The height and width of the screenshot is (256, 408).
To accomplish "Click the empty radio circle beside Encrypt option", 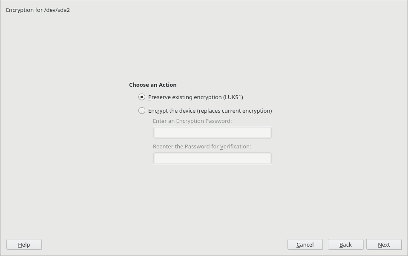I will point(142,111).
